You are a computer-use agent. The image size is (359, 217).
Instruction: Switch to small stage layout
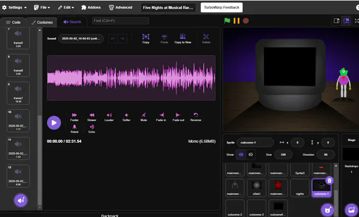336,21
